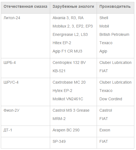Image resolution: width=136 pixels, height=150 pixels.
Task: Select the 'Caxtrobase MC 20' entry
Action: point(69,82)
